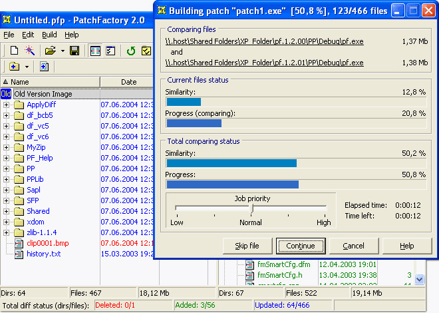Open project via the folder toolbar icon
The width and height of the screenshot is (439, 313).
51,51
